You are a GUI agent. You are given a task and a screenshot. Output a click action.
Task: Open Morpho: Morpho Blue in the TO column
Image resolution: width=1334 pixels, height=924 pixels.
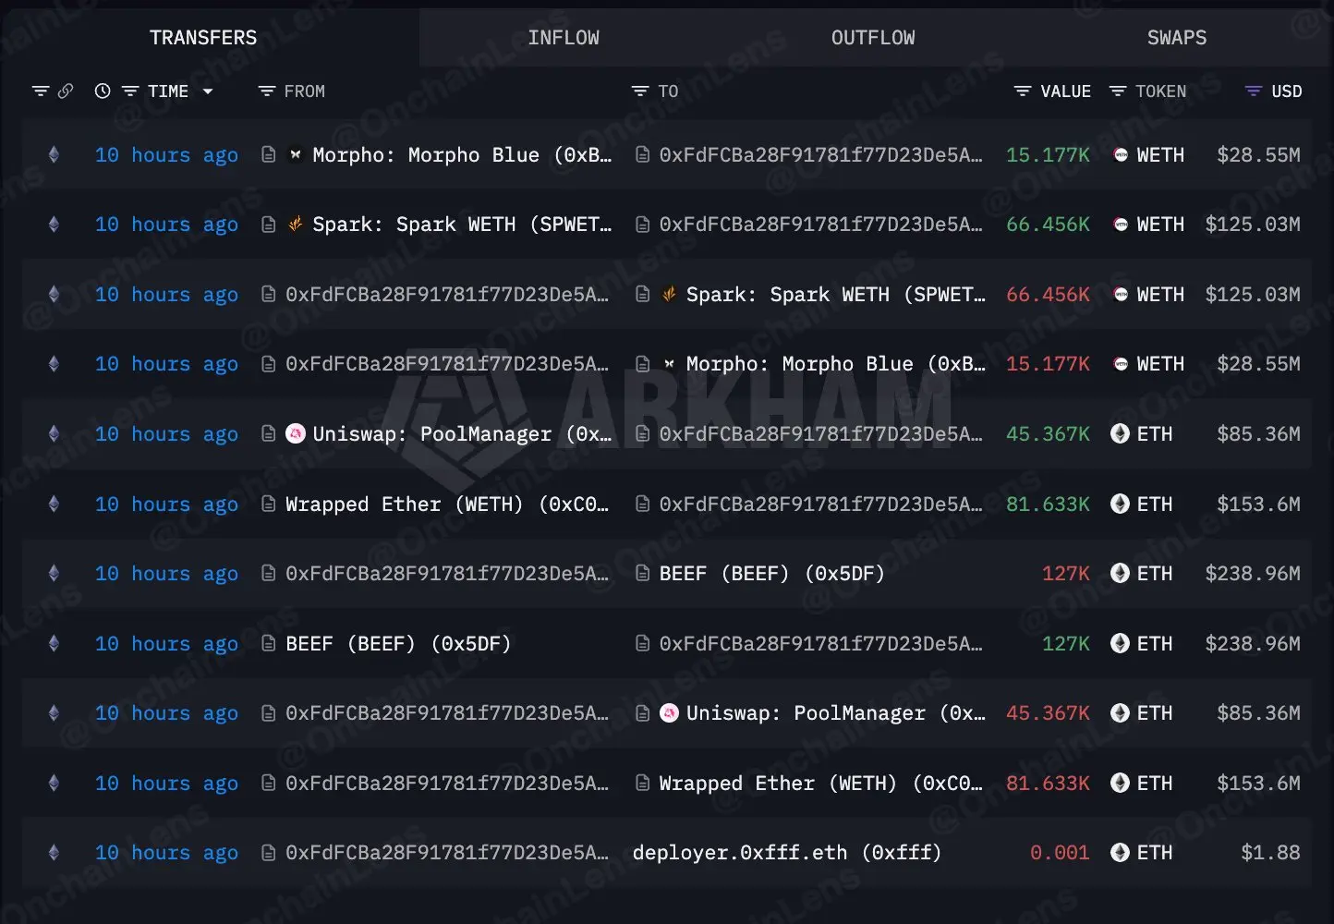[x=836, y=364]
